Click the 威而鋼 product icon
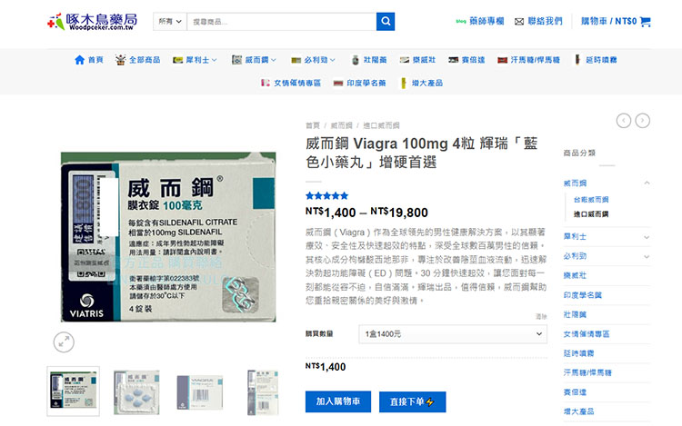 click(236, 60)
